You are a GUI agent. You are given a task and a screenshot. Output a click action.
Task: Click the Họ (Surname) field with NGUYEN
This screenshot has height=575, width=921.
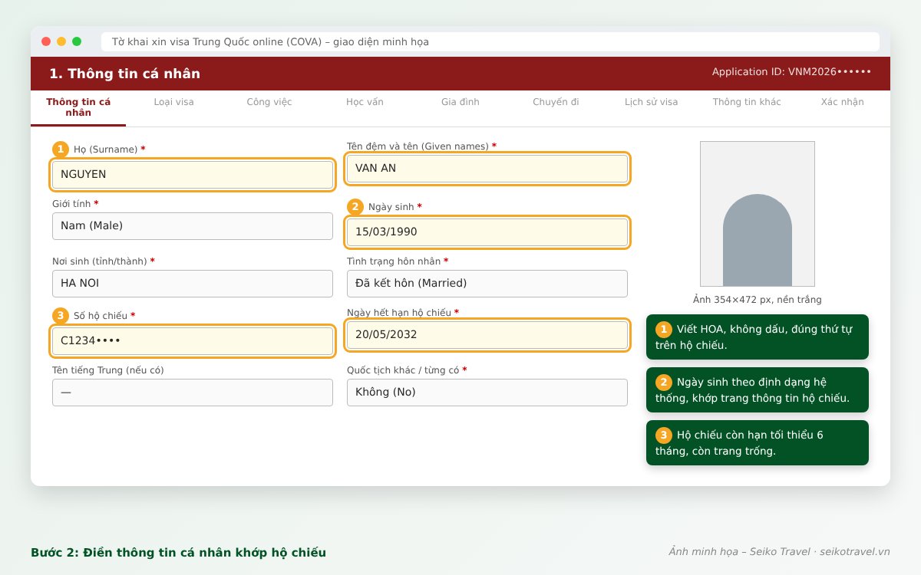point(193,174)
